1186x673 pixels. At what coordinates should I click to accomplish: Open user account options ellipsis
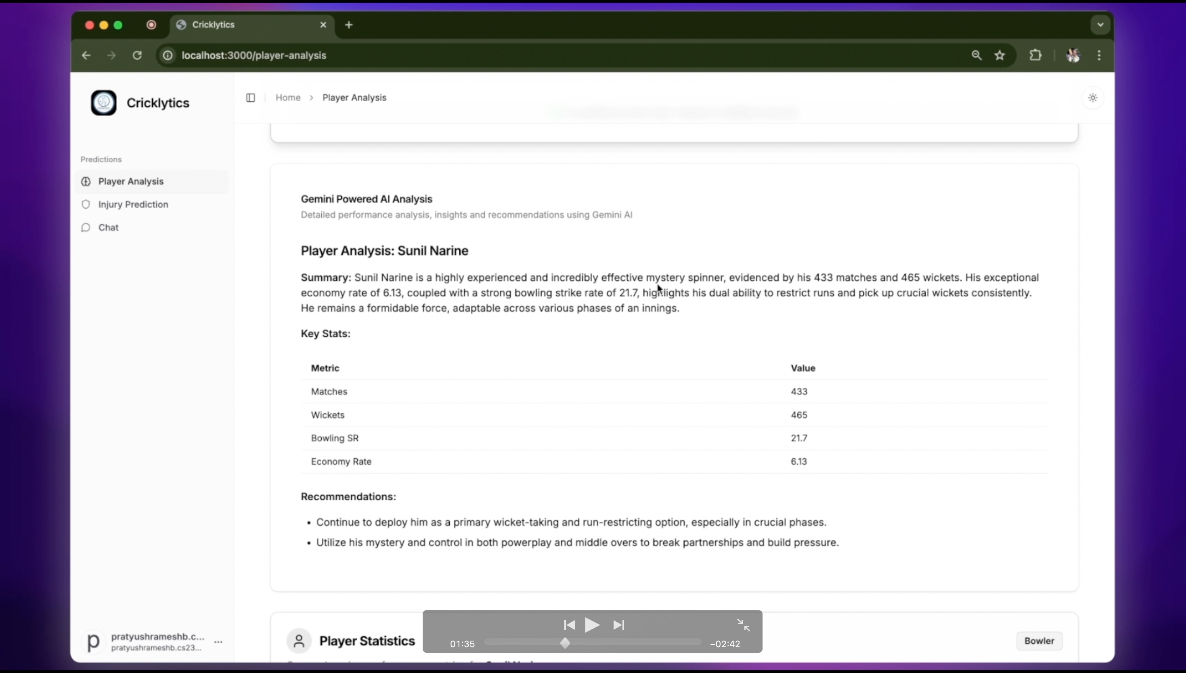point(218,642)
